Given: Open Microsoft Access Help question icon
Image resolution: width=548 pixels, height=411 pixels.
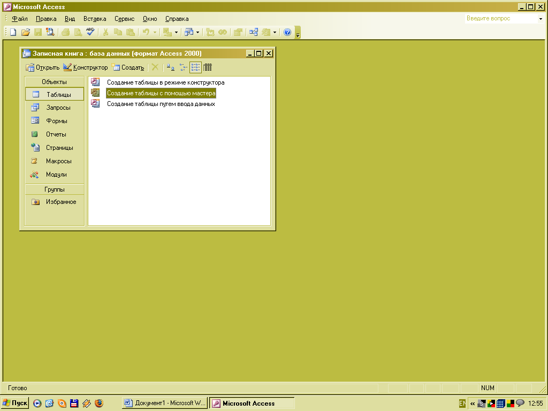Looking at the screenshot, I should (287, 32).
